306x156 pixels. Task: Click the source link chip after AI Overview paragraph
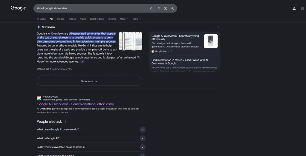point(82,62)
